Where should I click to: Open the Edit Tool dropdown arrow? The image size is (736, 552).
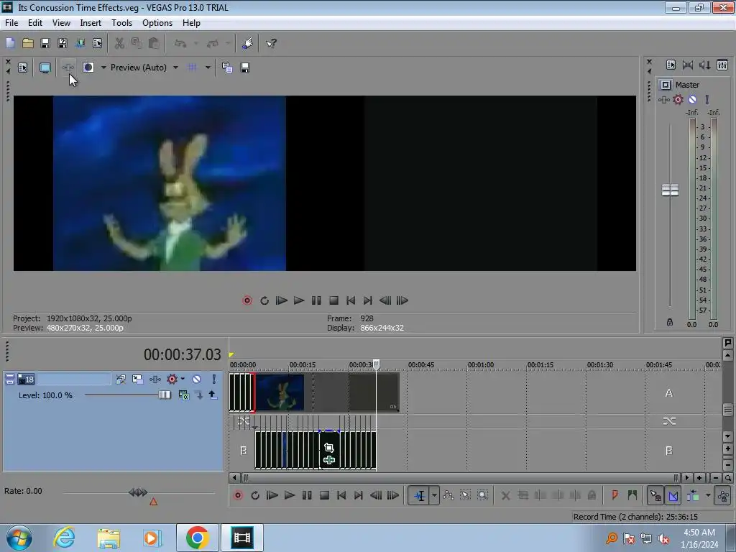[434, 496]
